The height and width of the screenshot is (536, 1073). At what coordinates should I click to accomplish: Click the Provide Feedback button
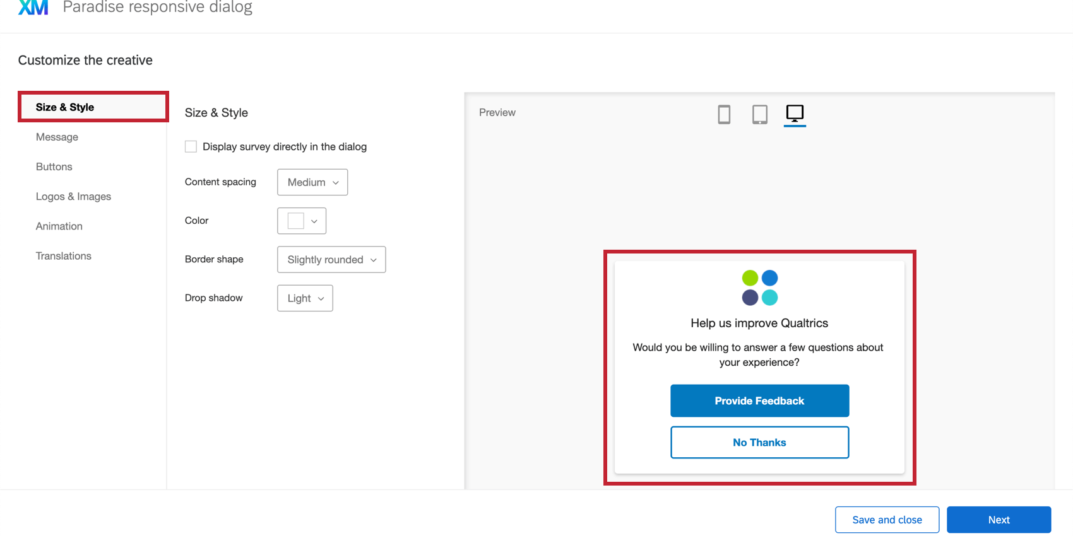click(760, 400)
